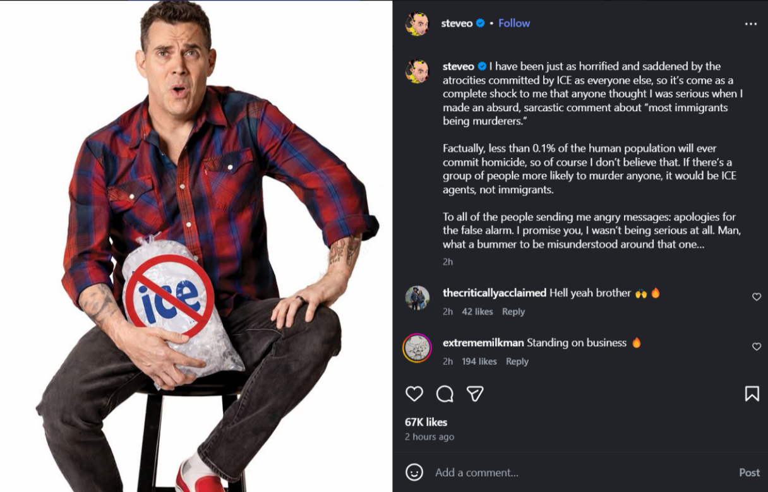Click steveo's avatar beside the caption
Screen dimensions: 768x492
[417, 71]
